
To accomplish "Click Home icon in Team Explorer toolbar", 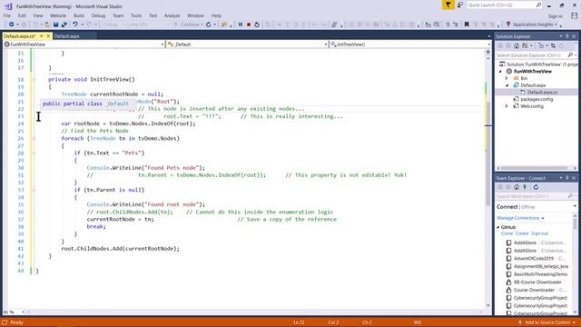I will point(517,187).
